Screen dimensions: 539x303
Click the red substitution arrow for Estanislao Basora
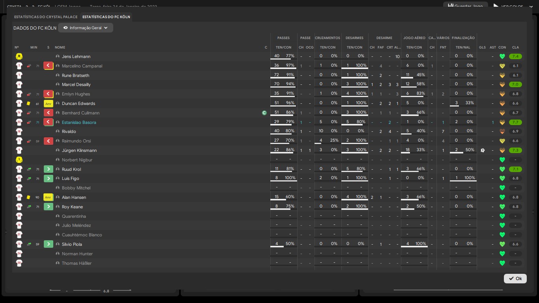tap(48, 122)
